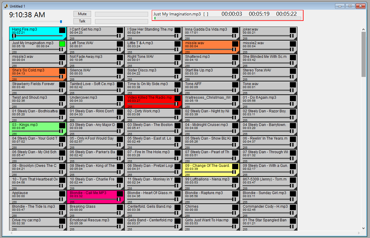Click the black square on 09 - Change Of The Guard
370x238 pixels.
(235, 167)
